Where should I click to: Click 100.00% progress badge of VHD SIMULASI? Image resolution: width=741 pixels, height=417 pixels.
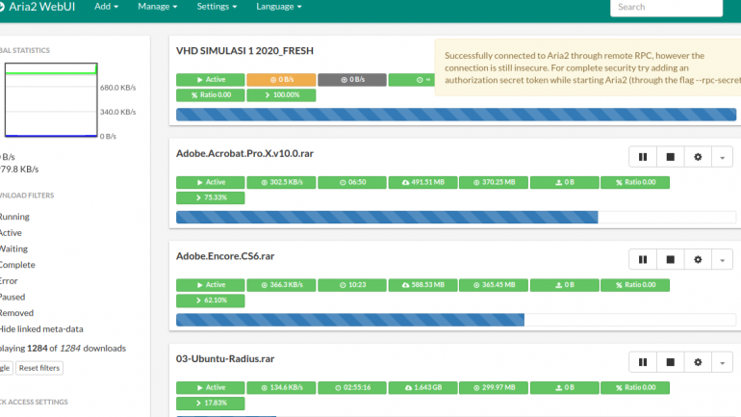click(281, 95)
